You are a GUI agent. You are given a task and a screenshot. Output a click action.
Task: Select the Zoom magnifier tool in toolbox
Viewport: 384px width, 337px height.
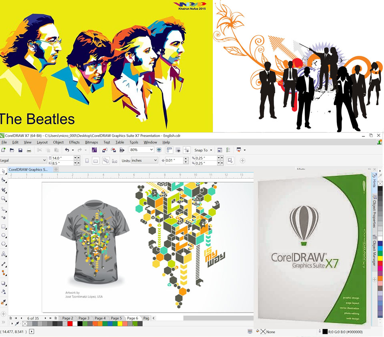pyautogui.click(x=4, y=199)
